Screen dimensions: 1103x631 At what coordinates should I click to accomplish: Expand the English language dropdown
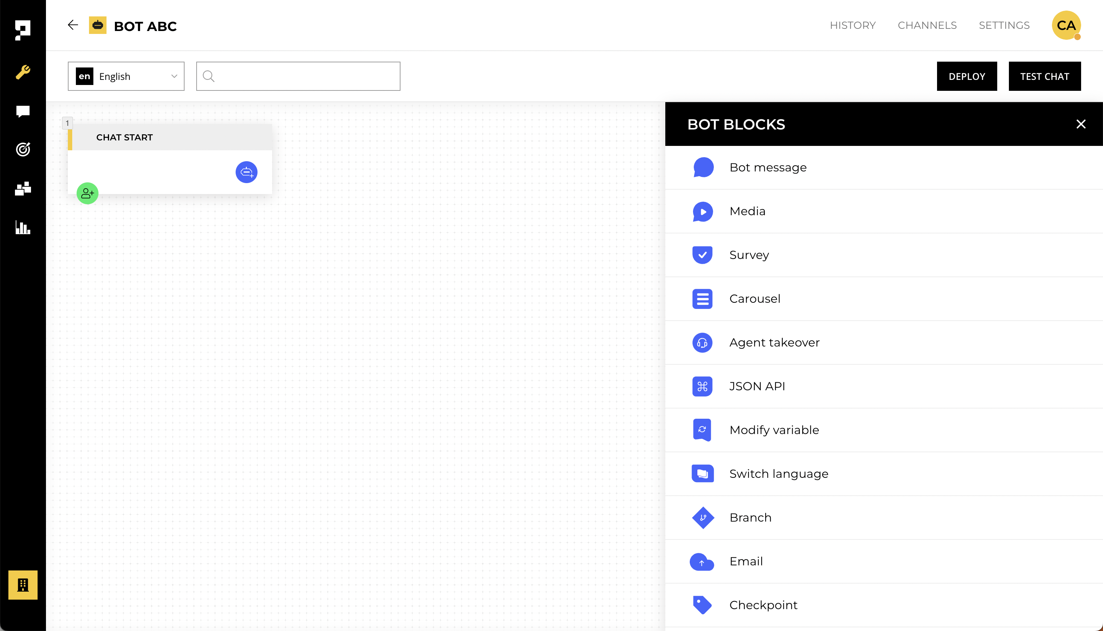click(126, 76)
